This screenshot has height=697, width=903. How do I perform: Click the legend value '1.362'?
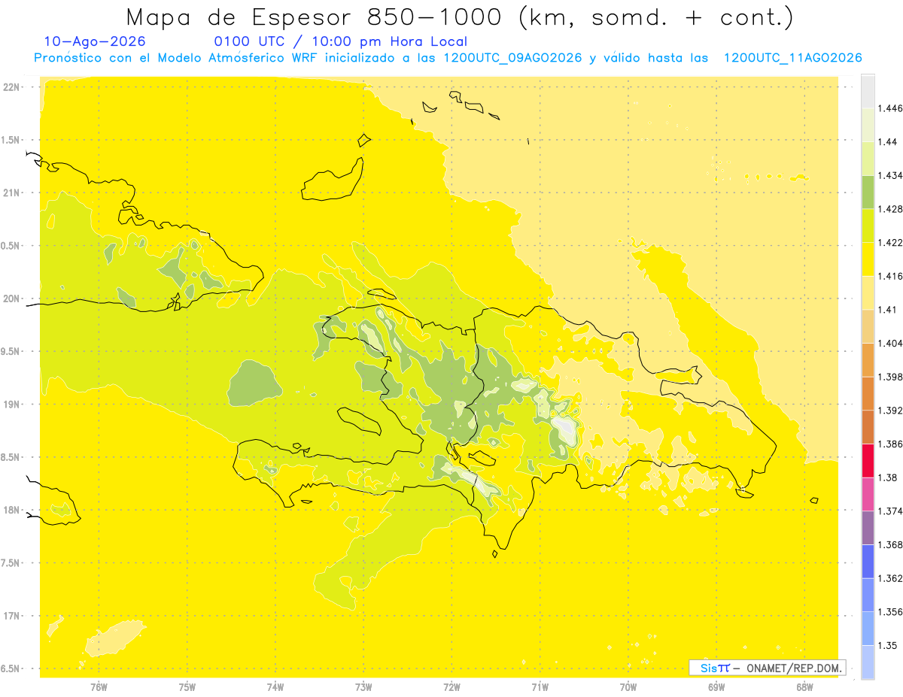tap(890, 578)
